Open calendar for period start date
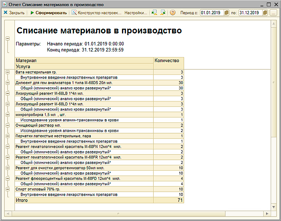The image size is (281, 221). click(227, 13)
